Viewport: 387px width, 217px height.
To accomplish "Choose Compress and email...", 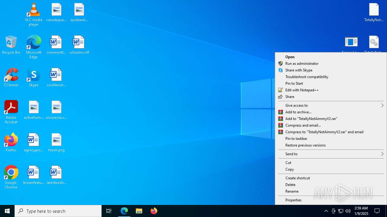I will 331,125.
